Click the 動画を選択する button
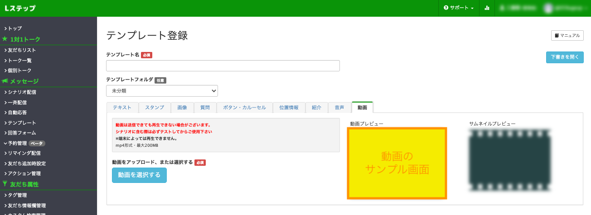 (x=139, y=175)
